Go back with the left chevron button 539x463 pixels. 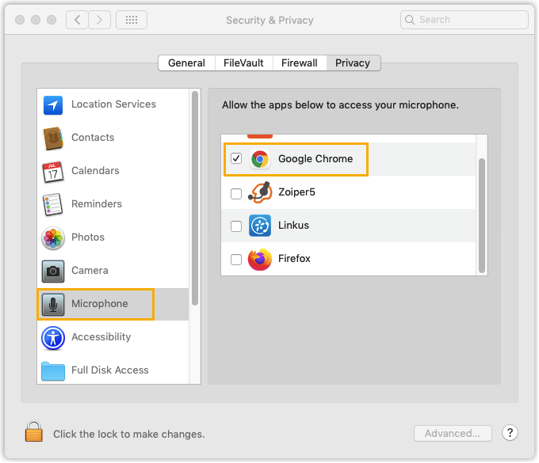tap(78, 20)
